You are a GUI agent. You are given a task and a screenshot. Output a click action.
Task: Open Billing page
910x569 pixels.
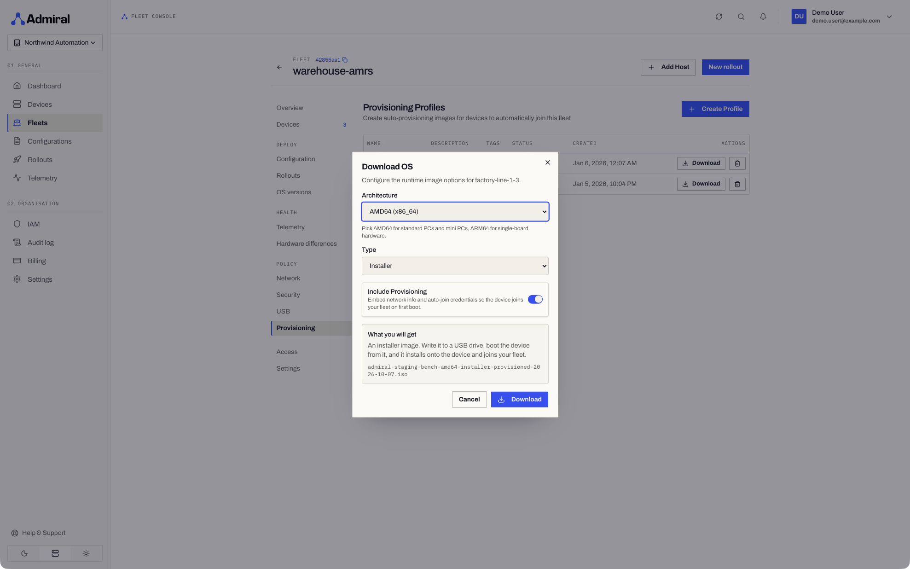(x=55, y=261)
